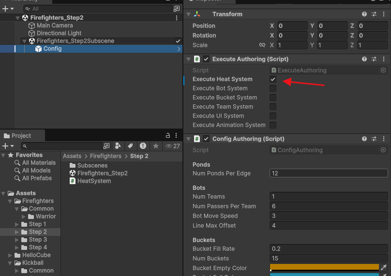The image size is (391, 276).
Task: Open ExecuteAuthoring script object picker
Action: pos(383,70)
